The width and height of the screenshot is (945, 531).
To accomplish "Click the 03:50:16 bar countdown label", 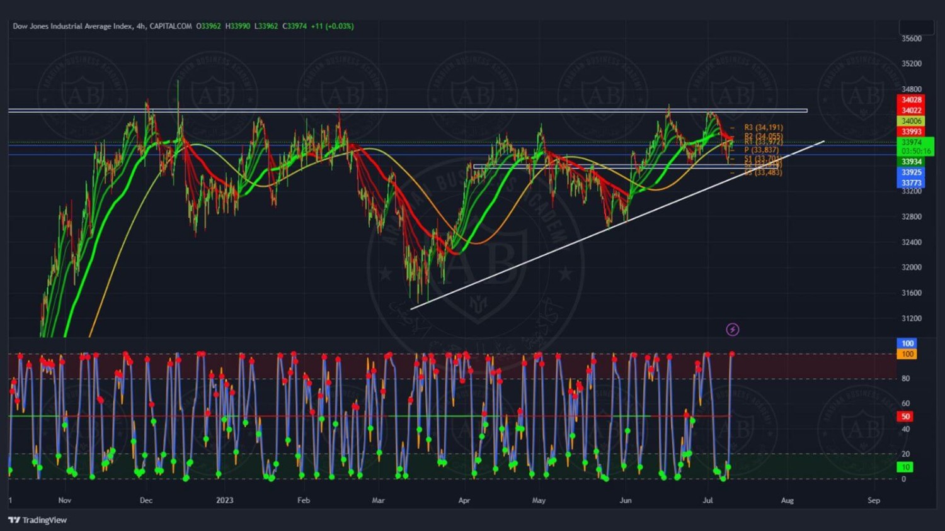I will [915, 151].
